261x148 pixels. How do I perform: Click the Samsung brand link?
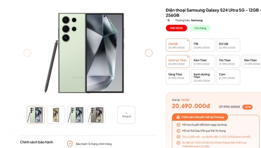click(197, 20)
